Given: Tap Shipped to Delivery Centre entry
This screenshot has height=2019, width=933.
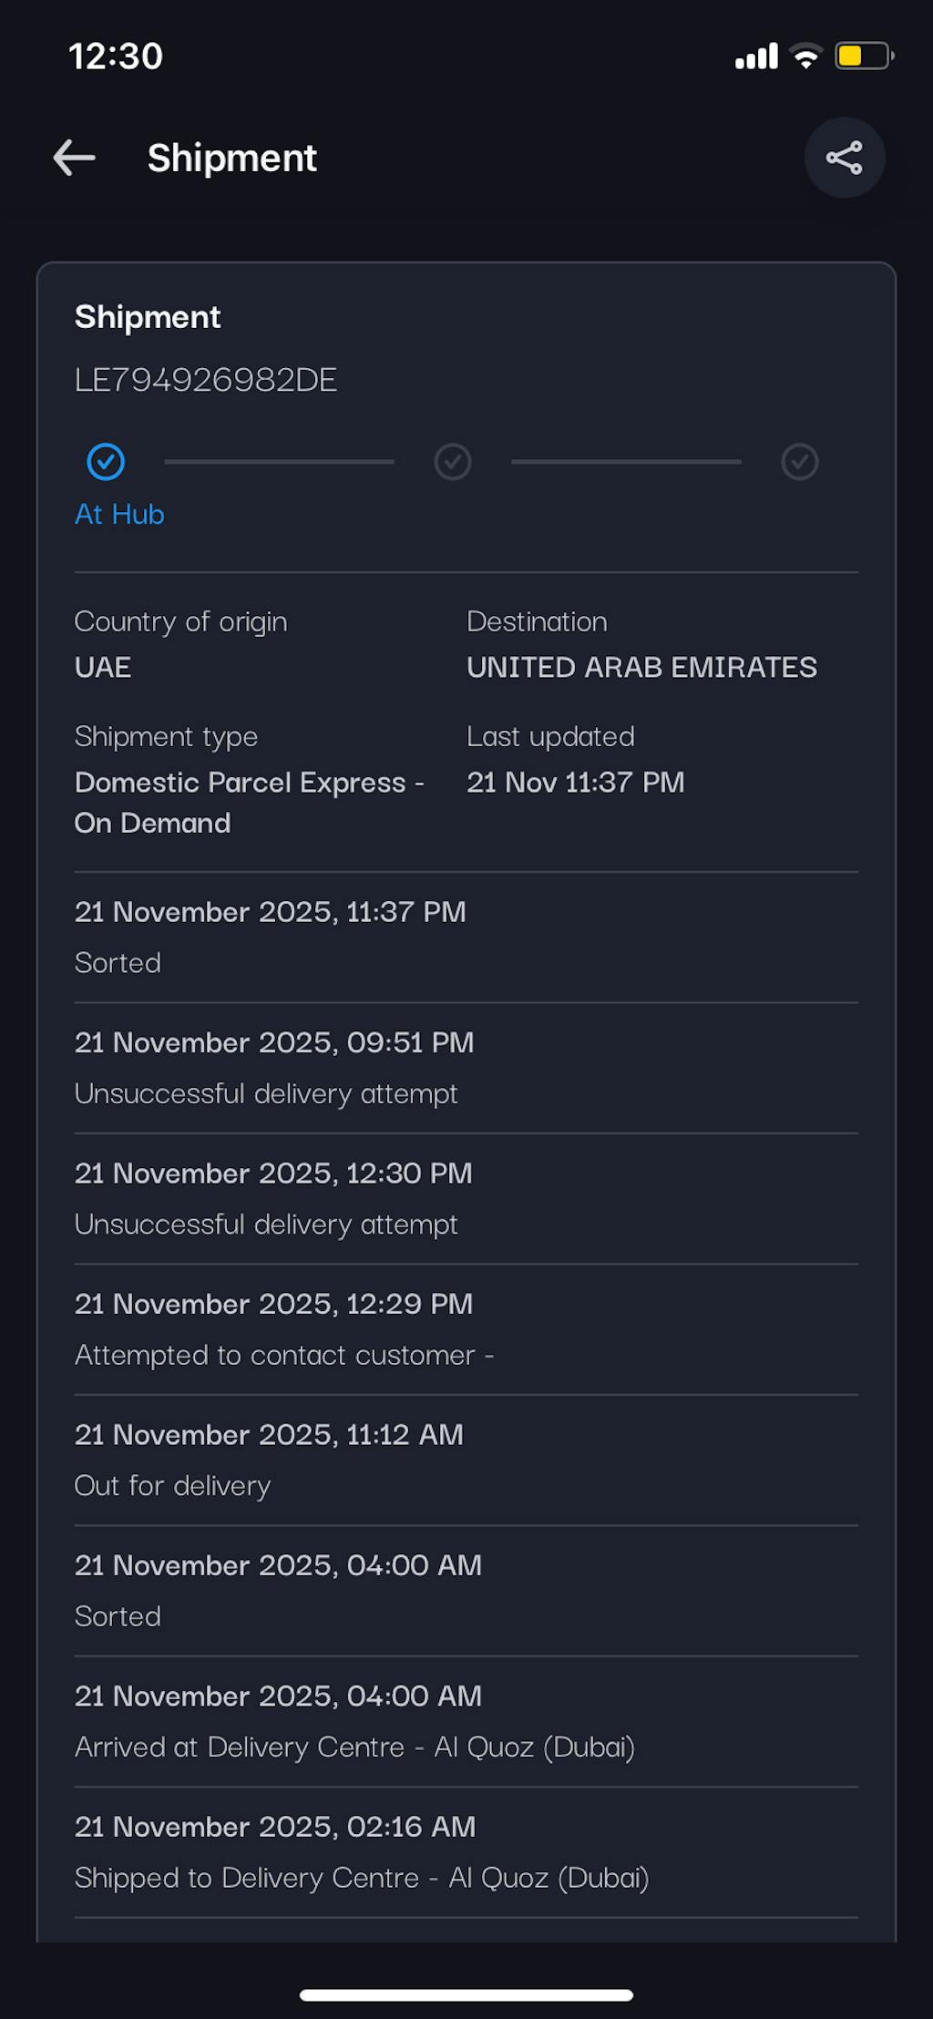Looking at the screenshot, I should (361, 1852).
